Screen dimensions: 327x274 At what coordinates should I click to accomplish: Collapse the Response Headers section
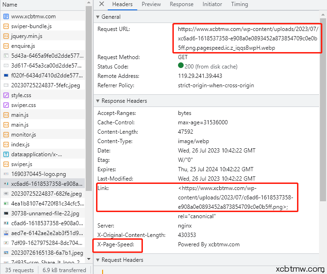pyautogui.click(x=97, y=101)
